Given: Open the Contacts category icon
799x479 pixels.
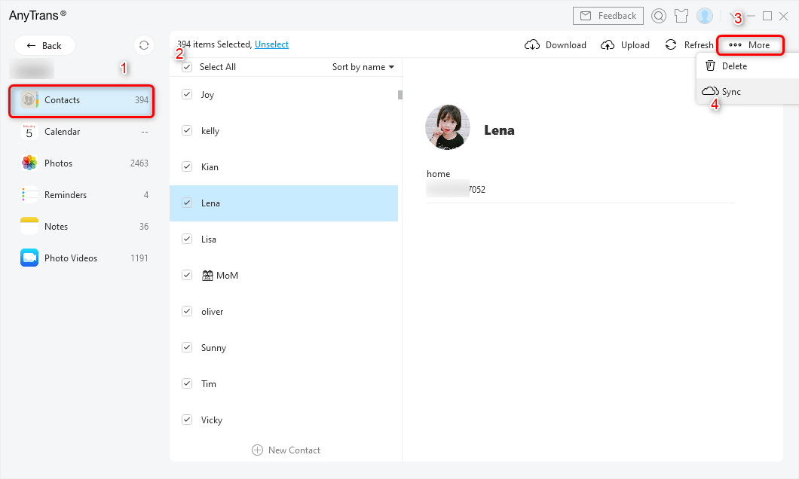Looking at the screenshot, I should [x=29, y=99].
